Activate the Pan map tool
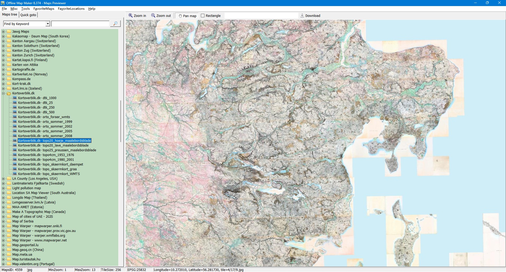The height and width of the screenshot is (272, 506). point(187,16)
